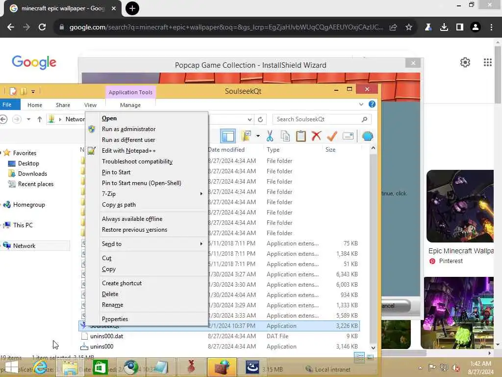Switch to the View ribbon tab
The width and height of the screenshot is (502, 377).
[90, 105]
